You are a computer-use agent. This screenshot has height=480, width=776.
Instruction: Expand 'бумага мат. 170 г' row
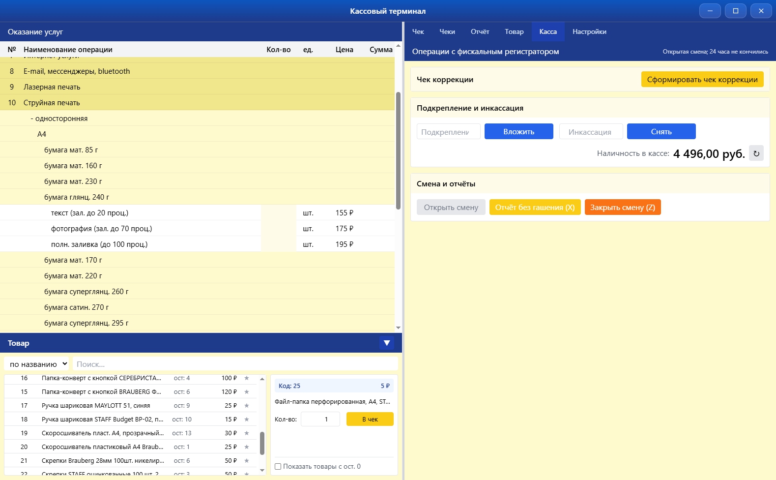(197, 260)
